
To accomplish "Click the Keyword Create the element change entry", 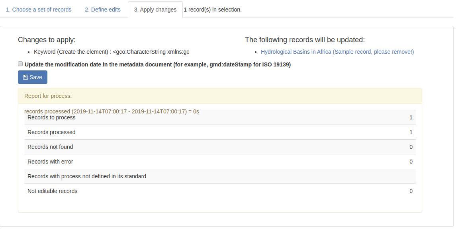I will tap(112, 52).
